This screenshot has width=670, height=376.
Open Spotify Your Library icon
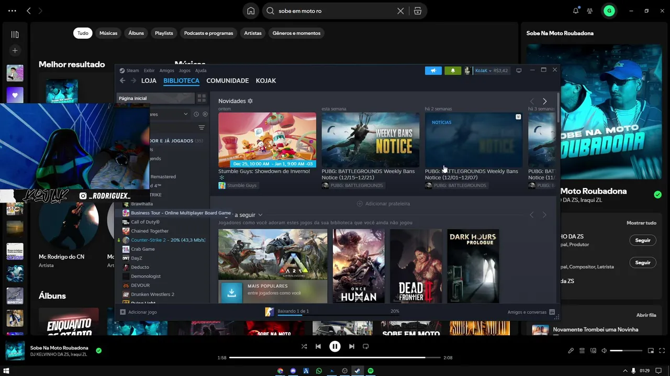point(15,34)
